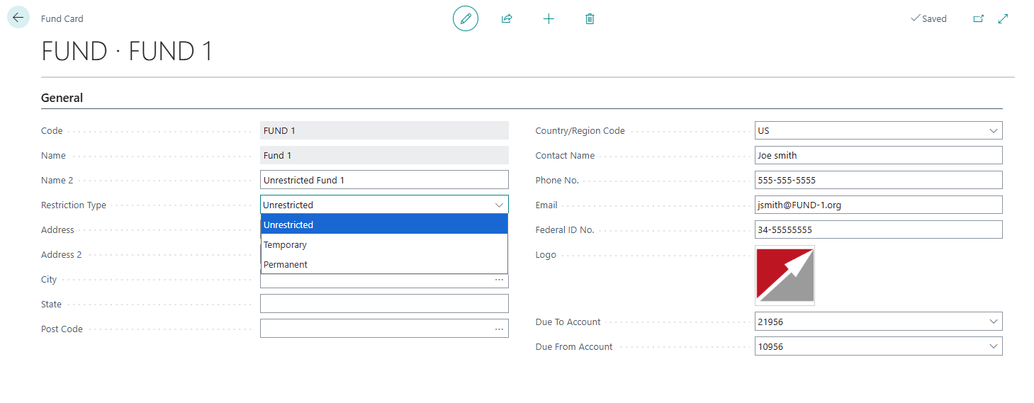This screenshot has height=403, width=1034.
Task: Click the Post Code ellipsis lookup
Action: (x=499, y=329)
